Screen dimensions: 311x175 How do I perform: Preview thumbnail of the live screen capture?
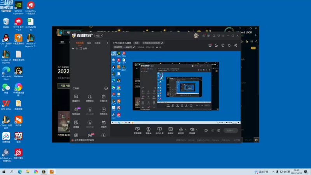point(176,87)
